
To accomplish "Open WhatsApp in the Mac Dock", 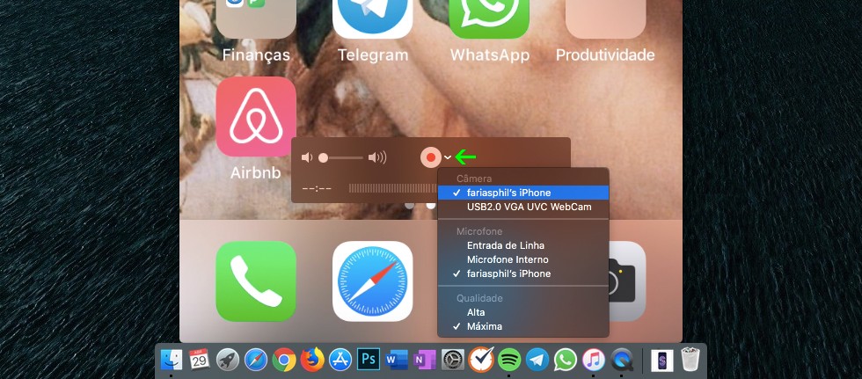I will point(565,360).
